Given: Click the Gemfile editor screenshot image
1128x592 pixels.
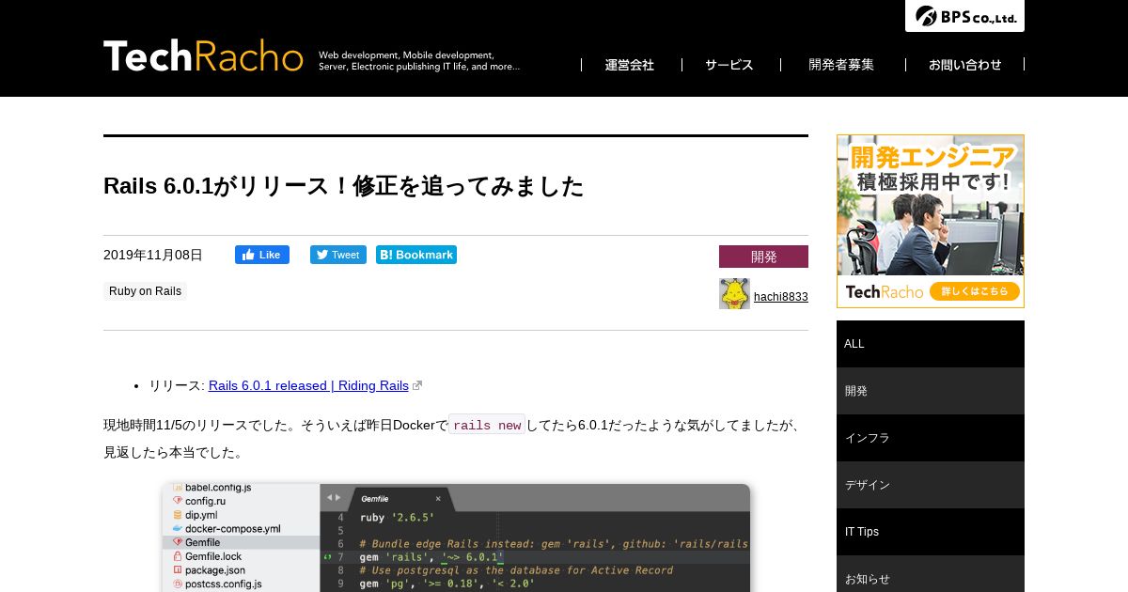Looking at the screenshot, I should tap(456, 537).
